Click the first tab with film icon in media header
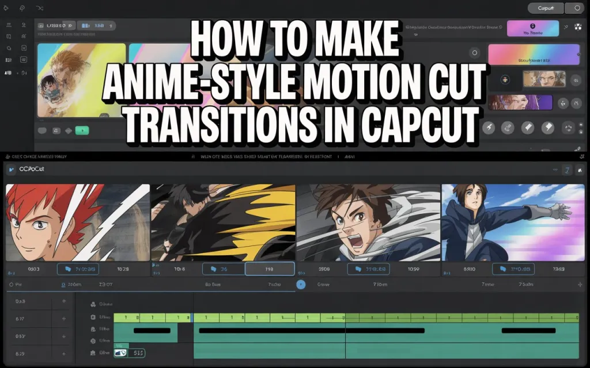Viewport: 590px width, 368px height. click(56, 25)
